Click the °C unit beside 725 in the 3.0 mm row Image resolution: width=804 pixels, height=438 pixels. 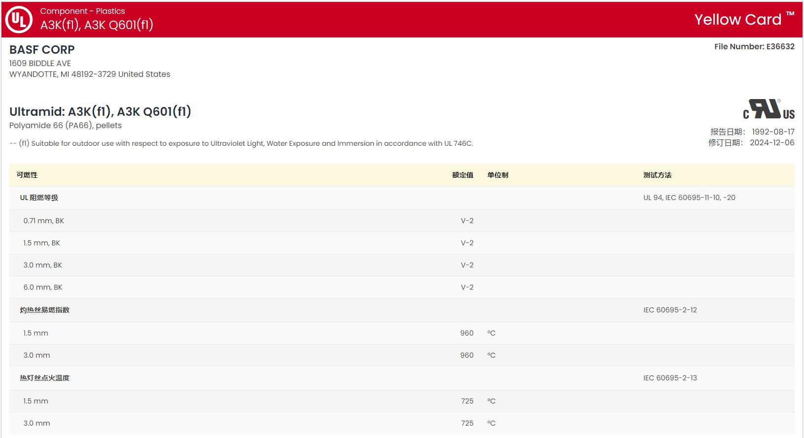coord(491,423)
